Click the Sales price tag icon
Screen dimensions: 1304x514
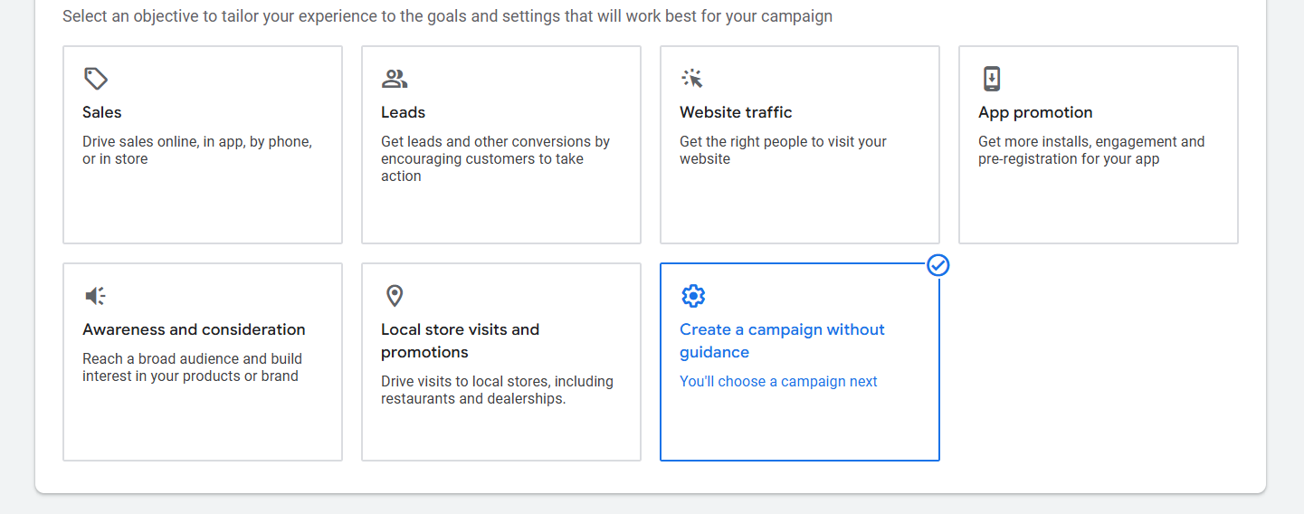(x=95, y=79)
